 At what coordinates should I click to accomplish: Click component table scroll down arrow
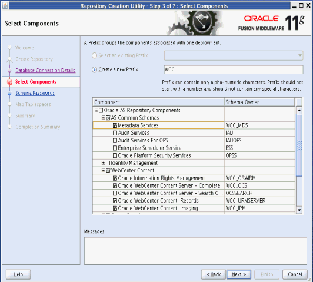click(x=299, y=210)
